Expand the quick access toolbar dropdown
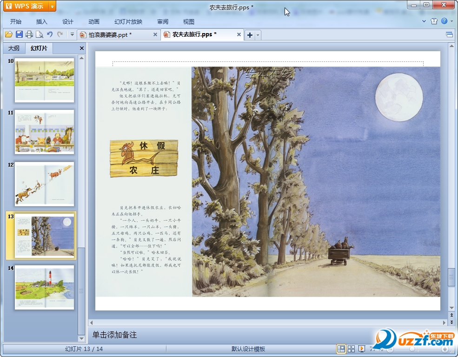Viewport: 458px width, 357px height. click(72, 34)
